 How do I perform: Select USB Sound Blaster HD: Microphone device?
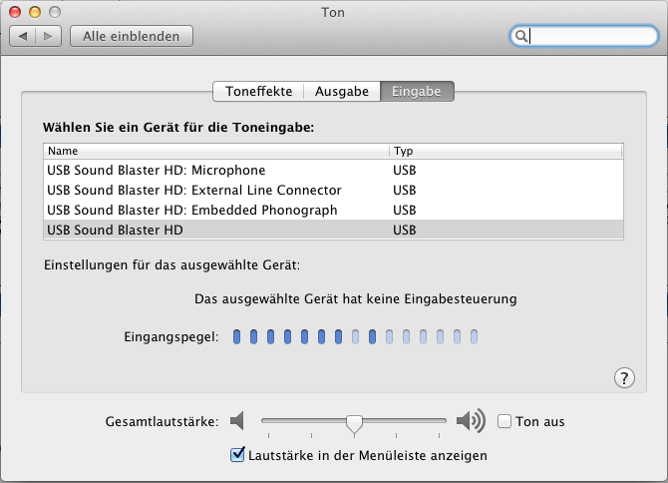coord(333,170)
